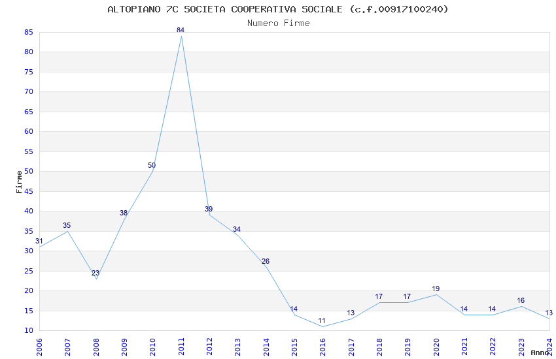The image size is (556, 359).
Task: Click the y-axis value 65
Action: 29,112
